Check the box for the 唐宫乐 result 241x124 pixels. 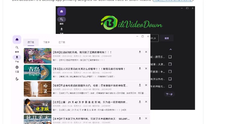click(x=170, y=57)
